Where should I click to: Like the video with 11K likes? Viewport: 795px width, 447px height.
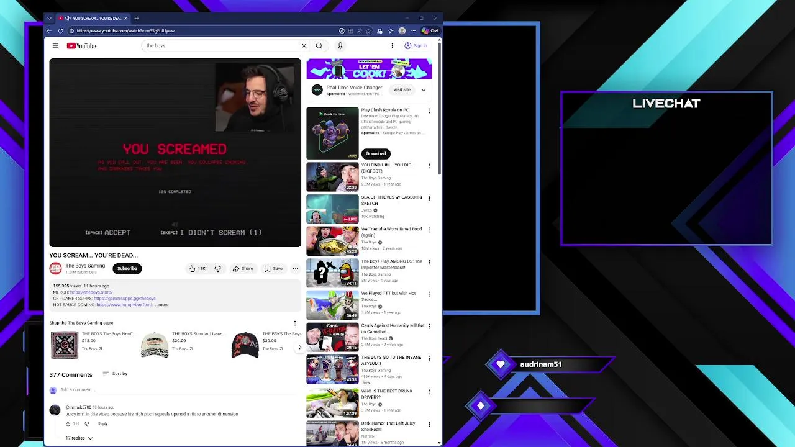coord(198,268)
